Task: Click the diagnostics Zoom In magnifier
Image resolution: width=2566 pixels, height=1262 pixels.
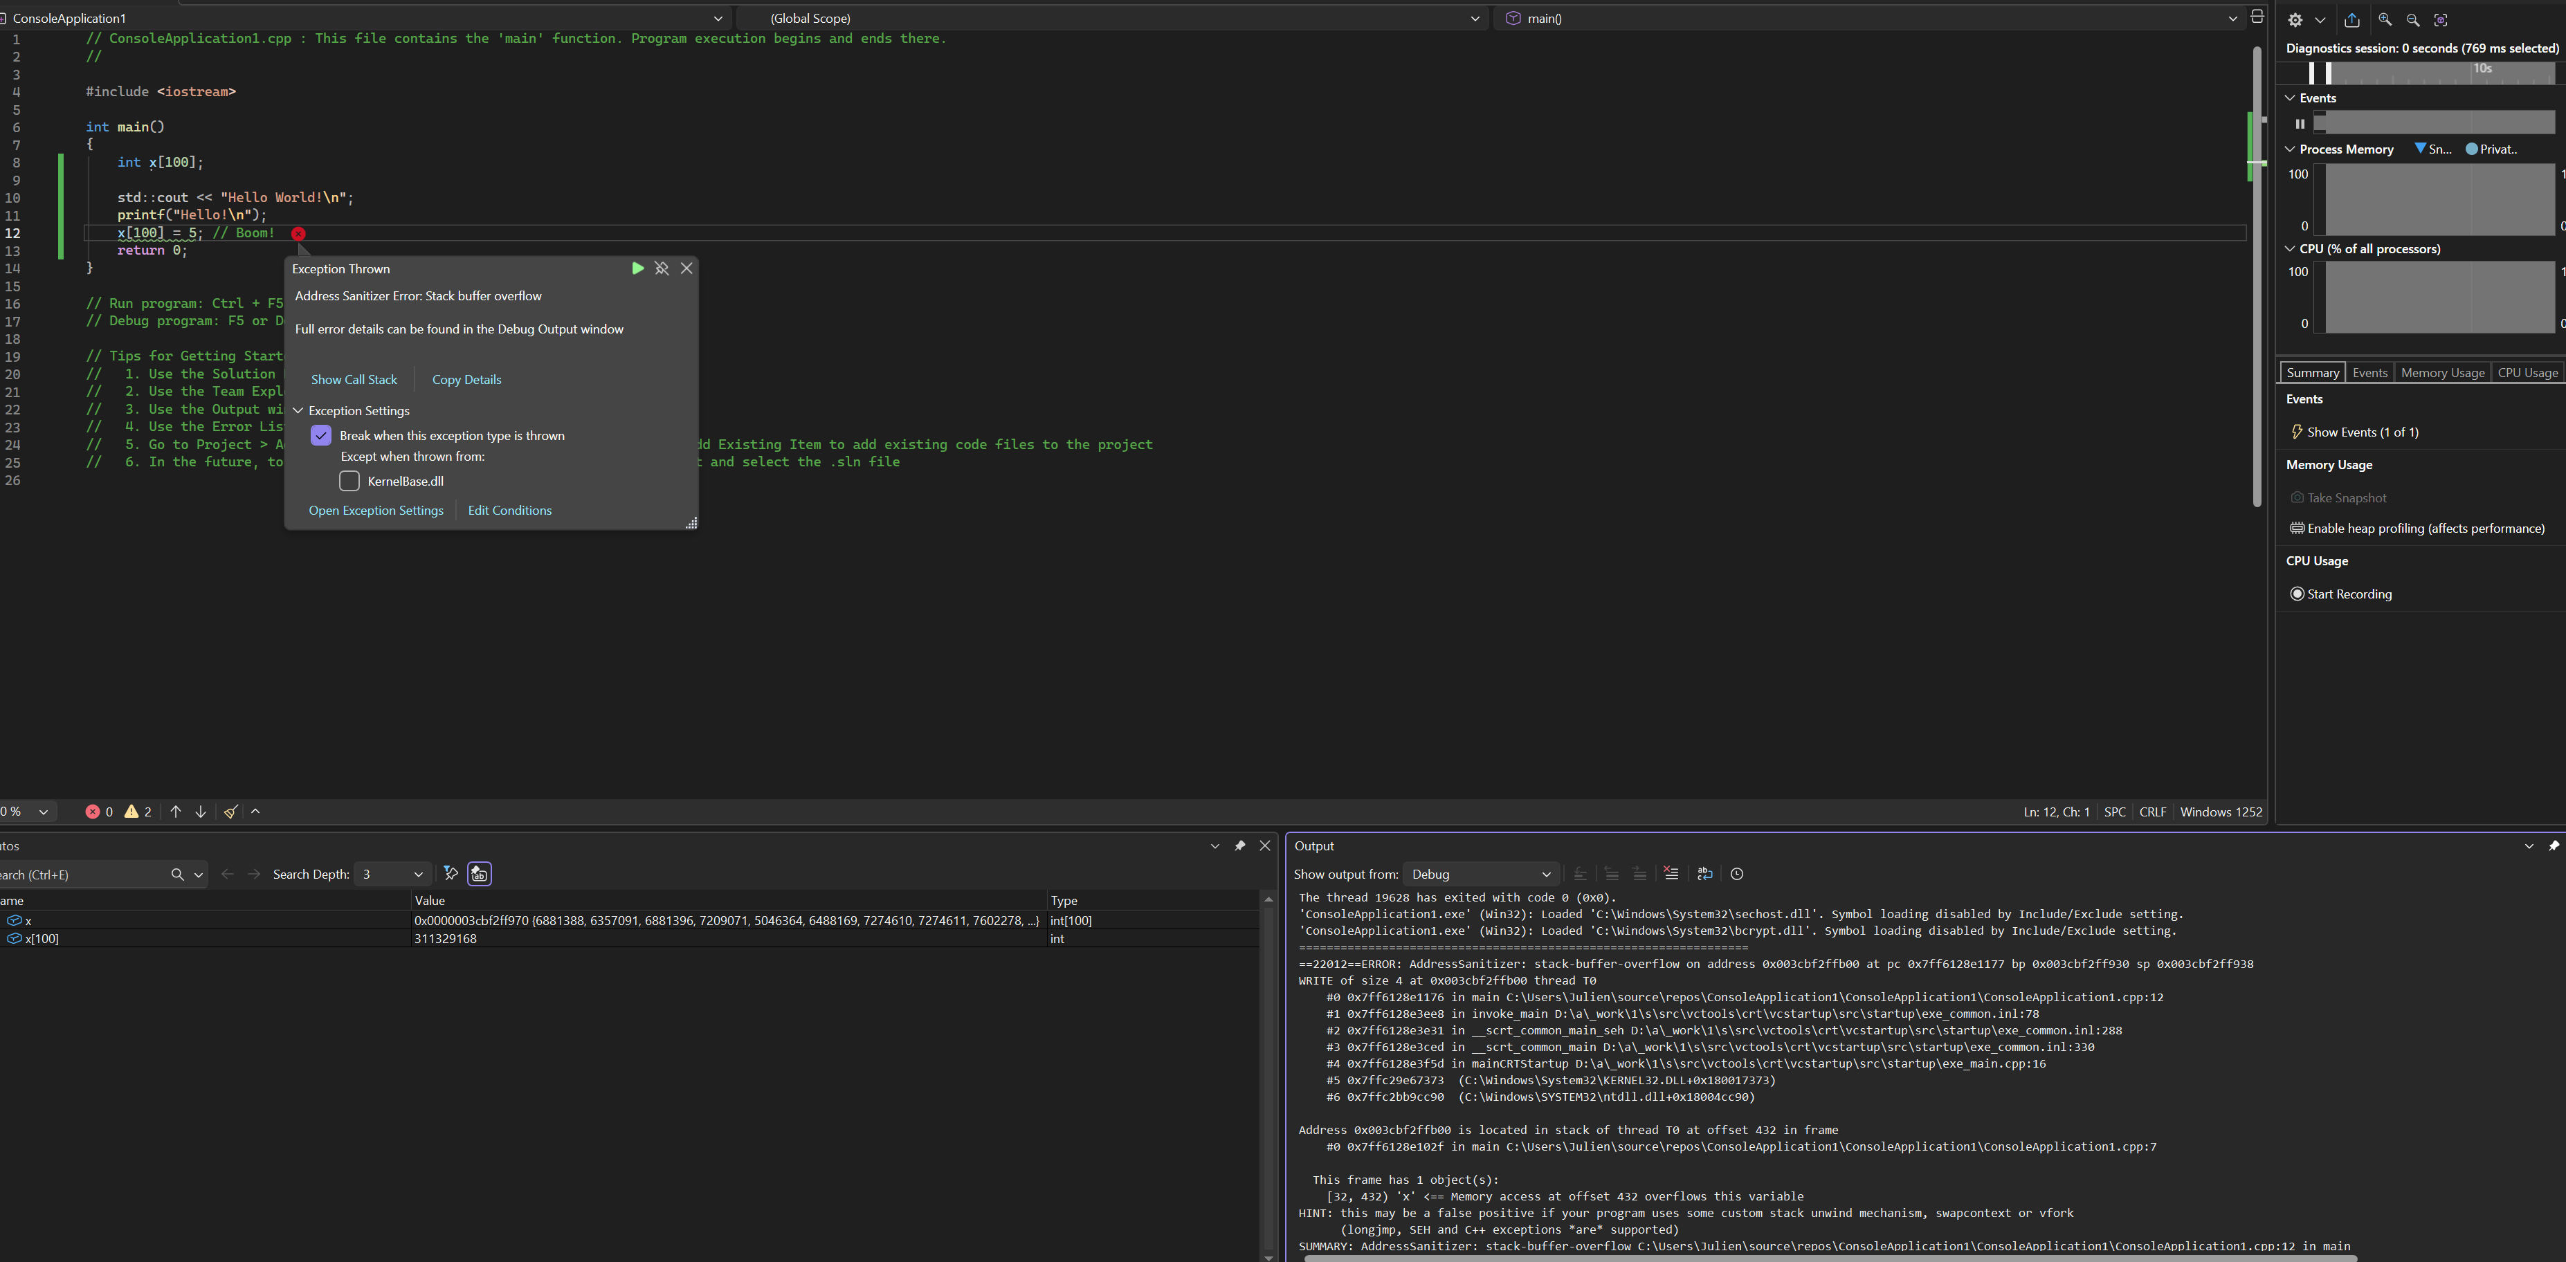Action: pyautogui.click(x=2385, y=20)
